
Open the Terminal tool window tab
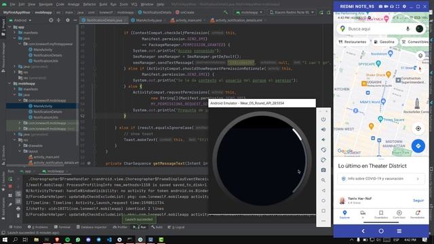click(x=62, y=227)
